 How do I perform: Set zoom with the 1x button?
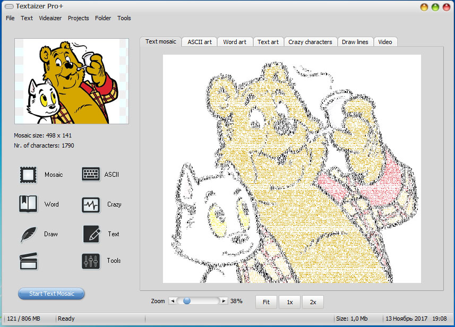pos(289,302)
